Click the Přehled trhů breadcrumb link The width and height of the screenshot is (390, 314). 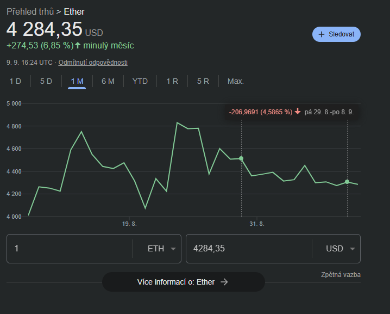(x=30, y=11)
